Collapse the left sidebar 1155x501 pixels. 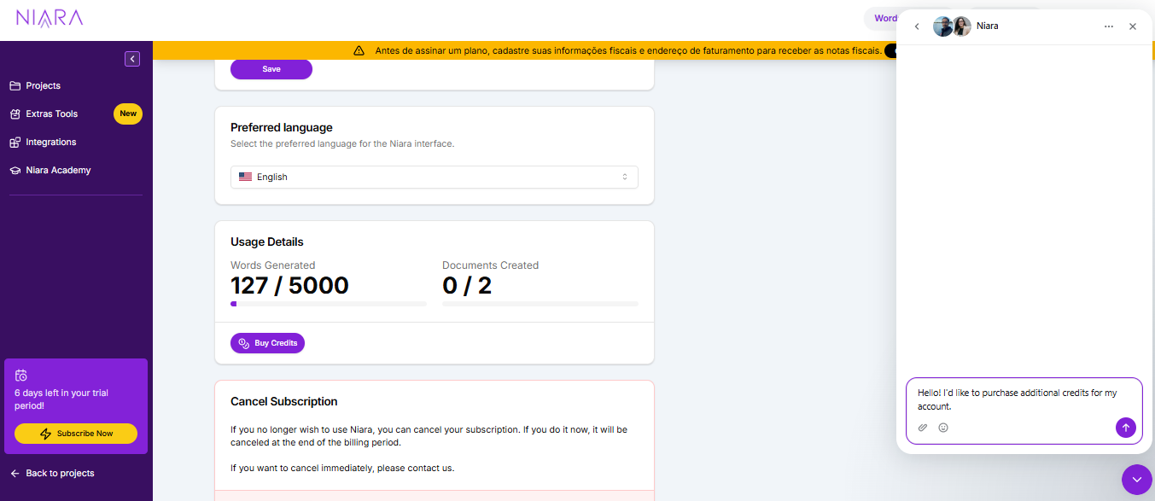tap(132, 58)
